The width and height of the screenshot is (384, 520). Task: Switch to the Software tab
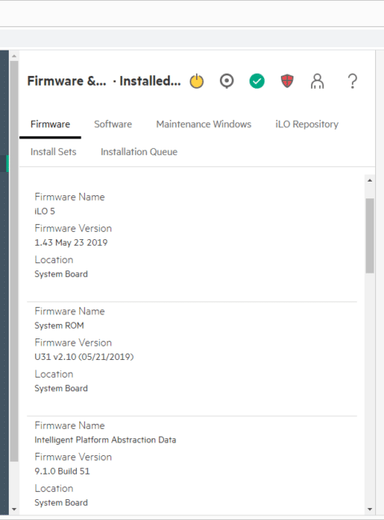(x=113, y=124)
